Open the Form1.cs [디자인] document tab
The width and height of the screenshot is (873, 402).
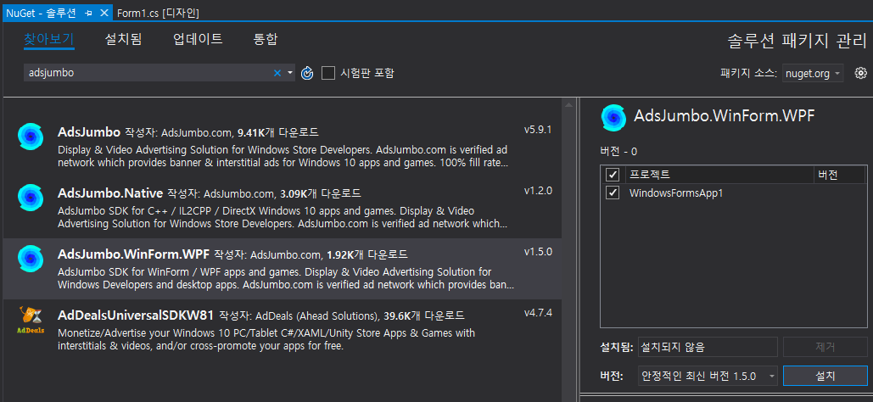click(158, 13)
